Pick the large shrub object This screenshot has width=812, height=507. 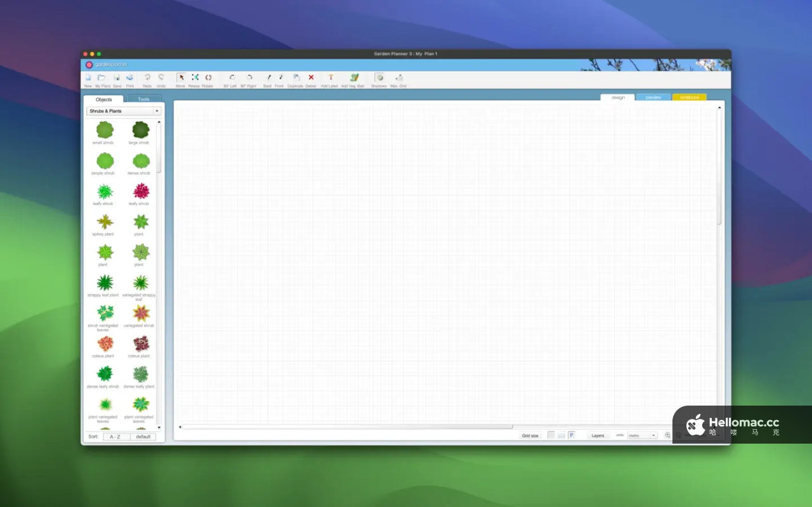pyautogui.click(x=140, y=131)
